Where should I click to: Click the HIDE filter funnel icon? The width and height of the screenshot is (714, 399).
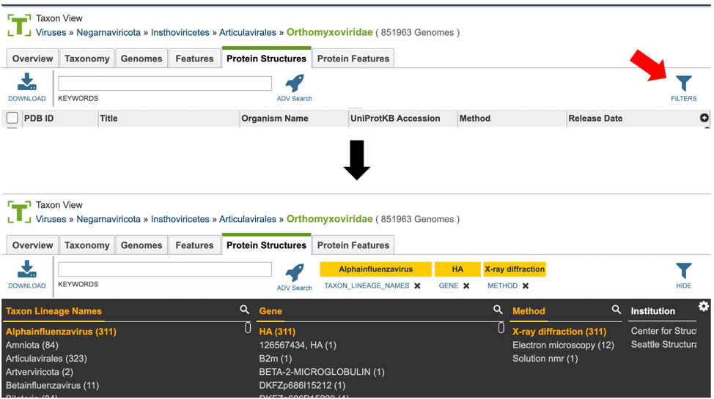click(x=683, y=271)
